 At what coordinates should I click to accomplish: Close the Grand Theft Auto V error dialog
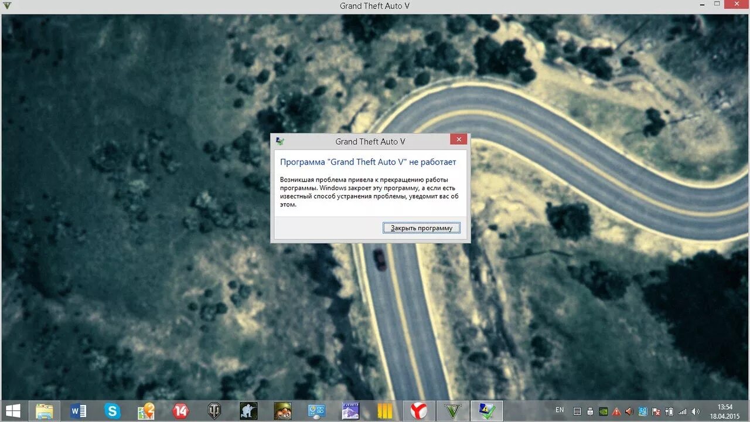(458, 139)
